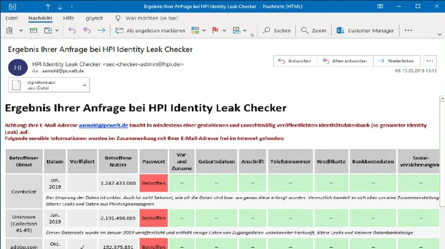Click the value 2.191.498.885

[118, 218]
